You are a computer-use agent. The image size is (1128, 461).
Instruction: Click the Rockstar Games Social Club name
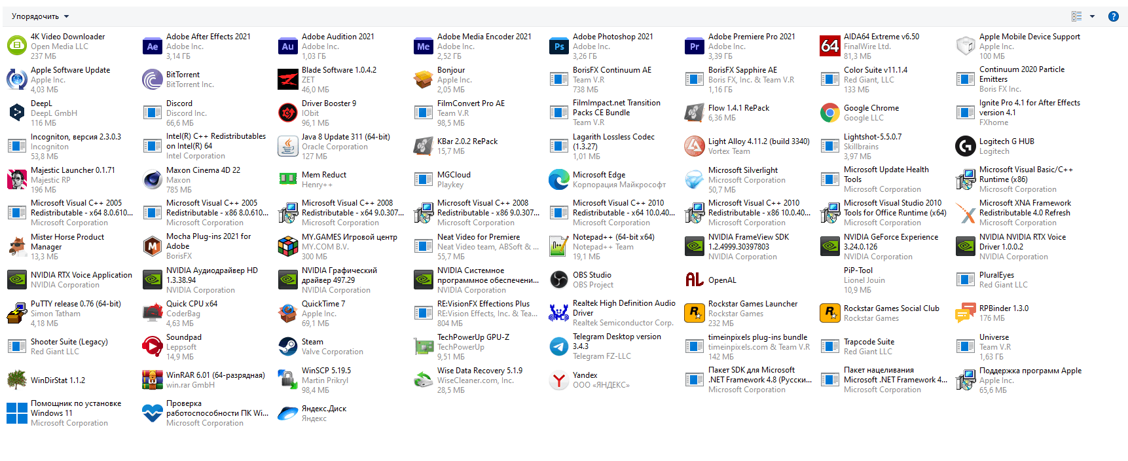pyautogui.click(x=892, y=308)
